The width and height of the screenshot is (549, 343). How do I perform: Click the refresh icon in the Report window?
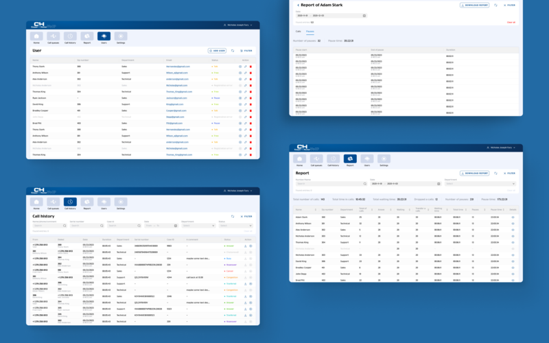[495, 174]
